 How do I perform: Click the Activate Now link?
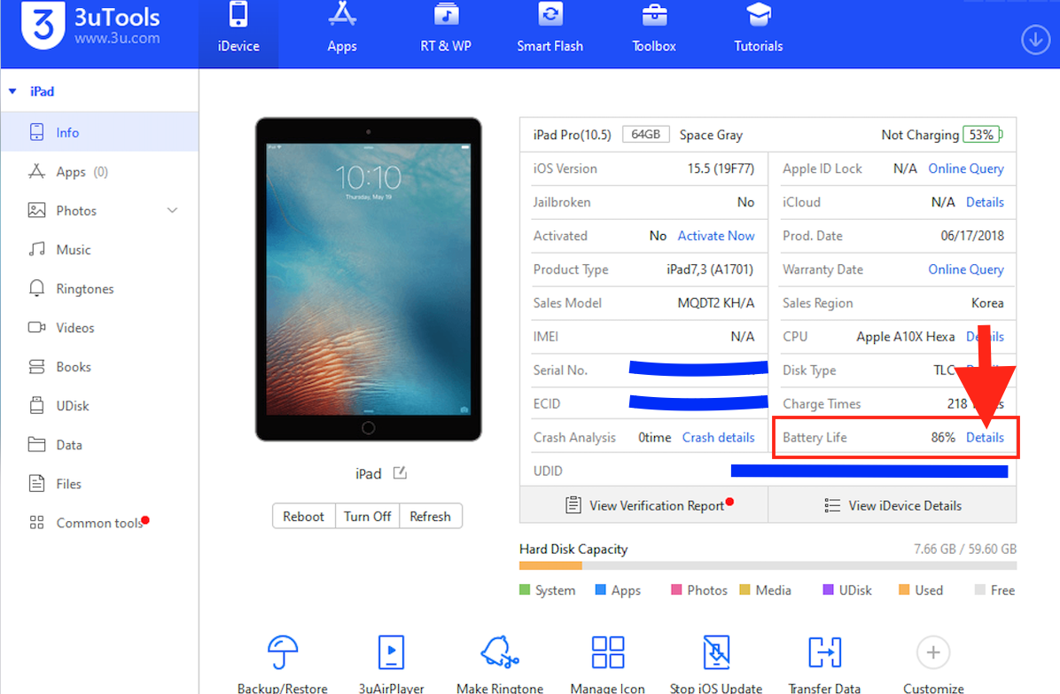716,236
